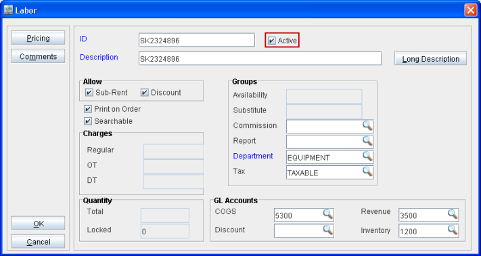
Task: Click the Labor window title text
Action: [26, 11]
